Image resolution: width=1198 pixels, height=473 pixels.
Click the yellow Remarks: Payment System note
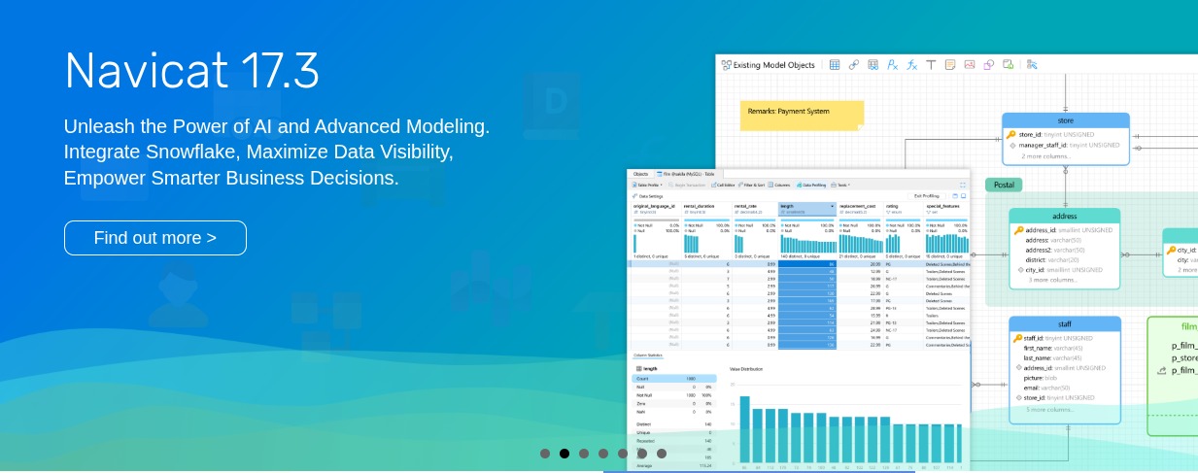pyautogui.click(x=802, y=115)
